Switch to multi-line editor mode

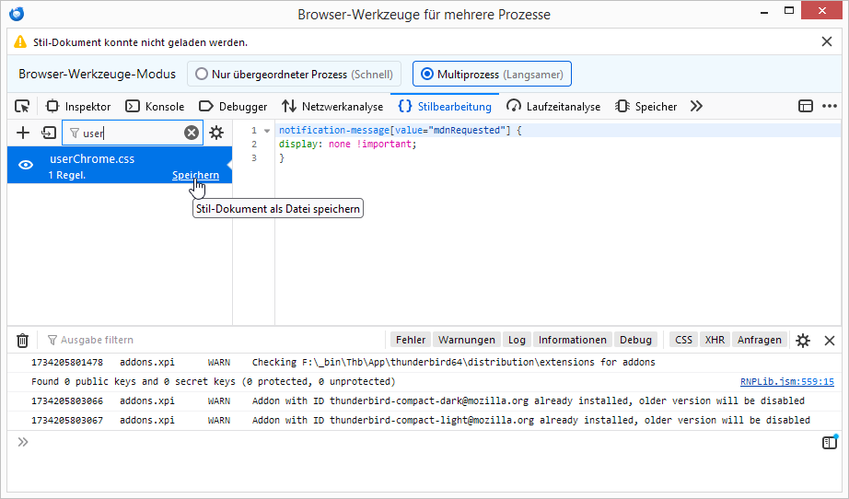(830, 443)
